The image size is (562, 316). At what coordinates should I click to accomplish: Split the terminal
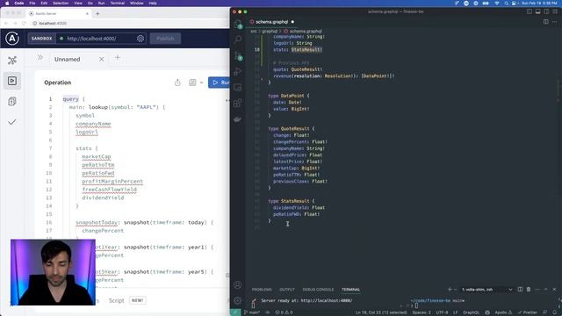[520, 290]
